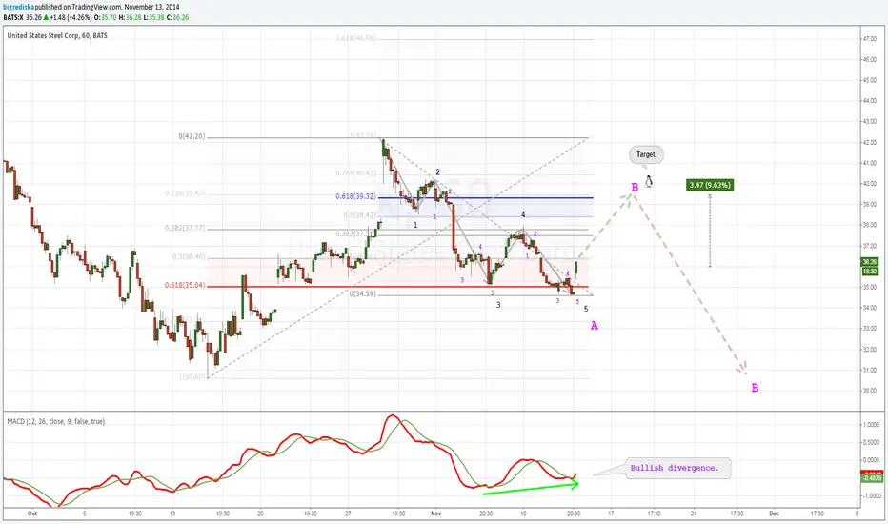Viewport: 888px width, 524px height.
Task: Click the Oct label on the time axis
Action: [x=32, y=514]
